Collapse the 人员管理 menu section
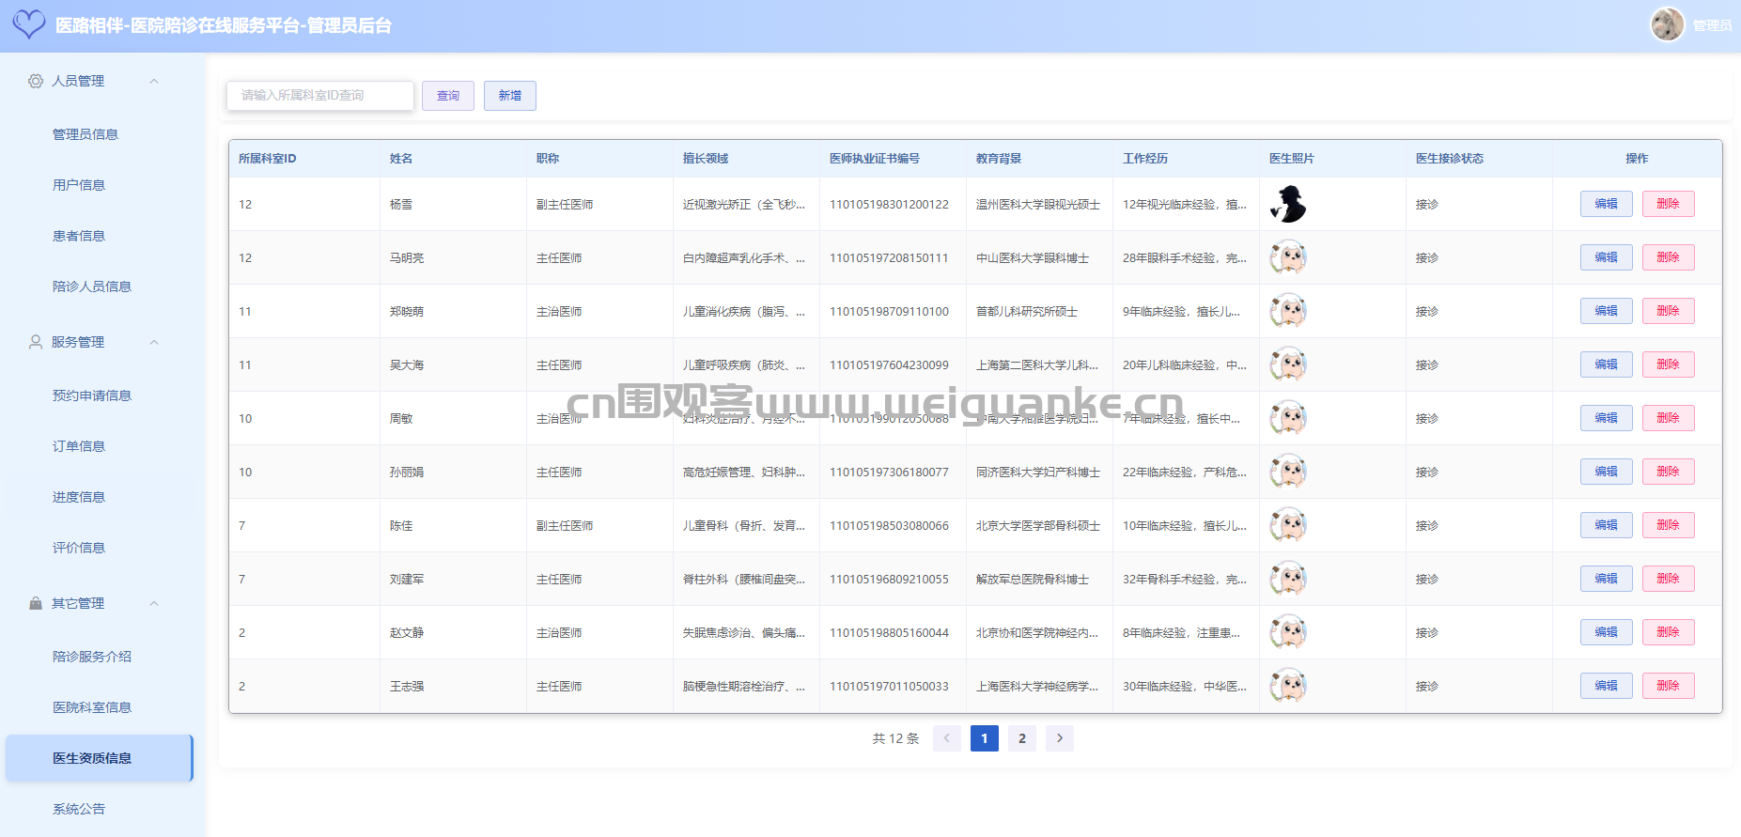 154,81
